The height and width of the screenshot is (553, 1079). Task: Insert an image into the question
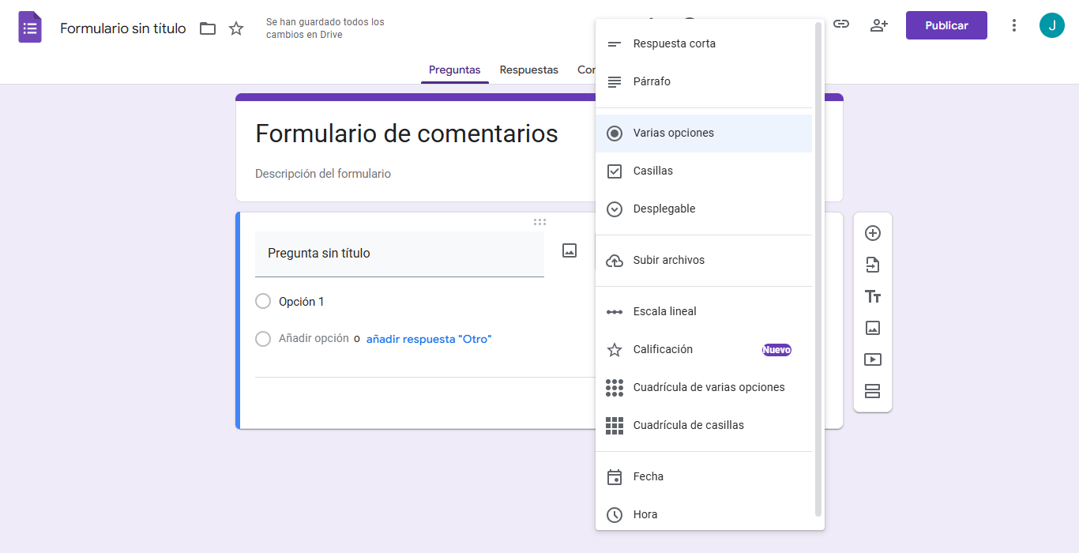570,250
